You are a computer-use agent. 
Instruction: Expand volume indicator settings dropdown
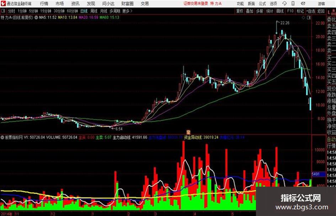tap(2, 137)
